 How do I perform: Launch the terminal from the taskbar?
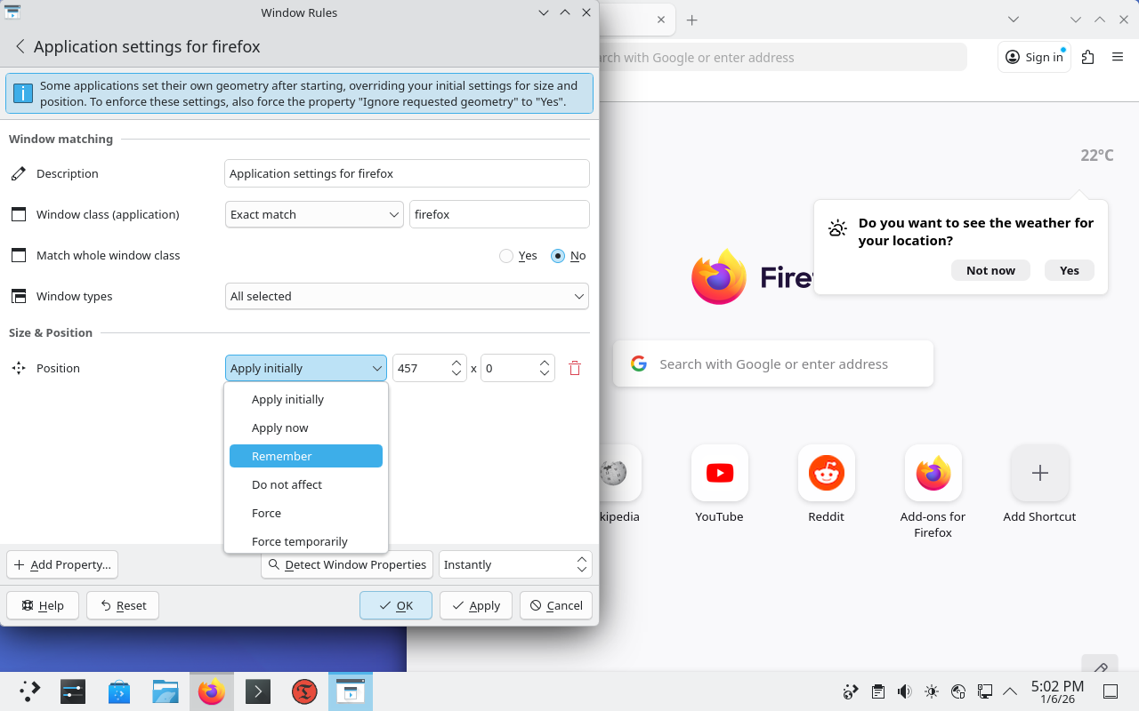tap(257, 691)
